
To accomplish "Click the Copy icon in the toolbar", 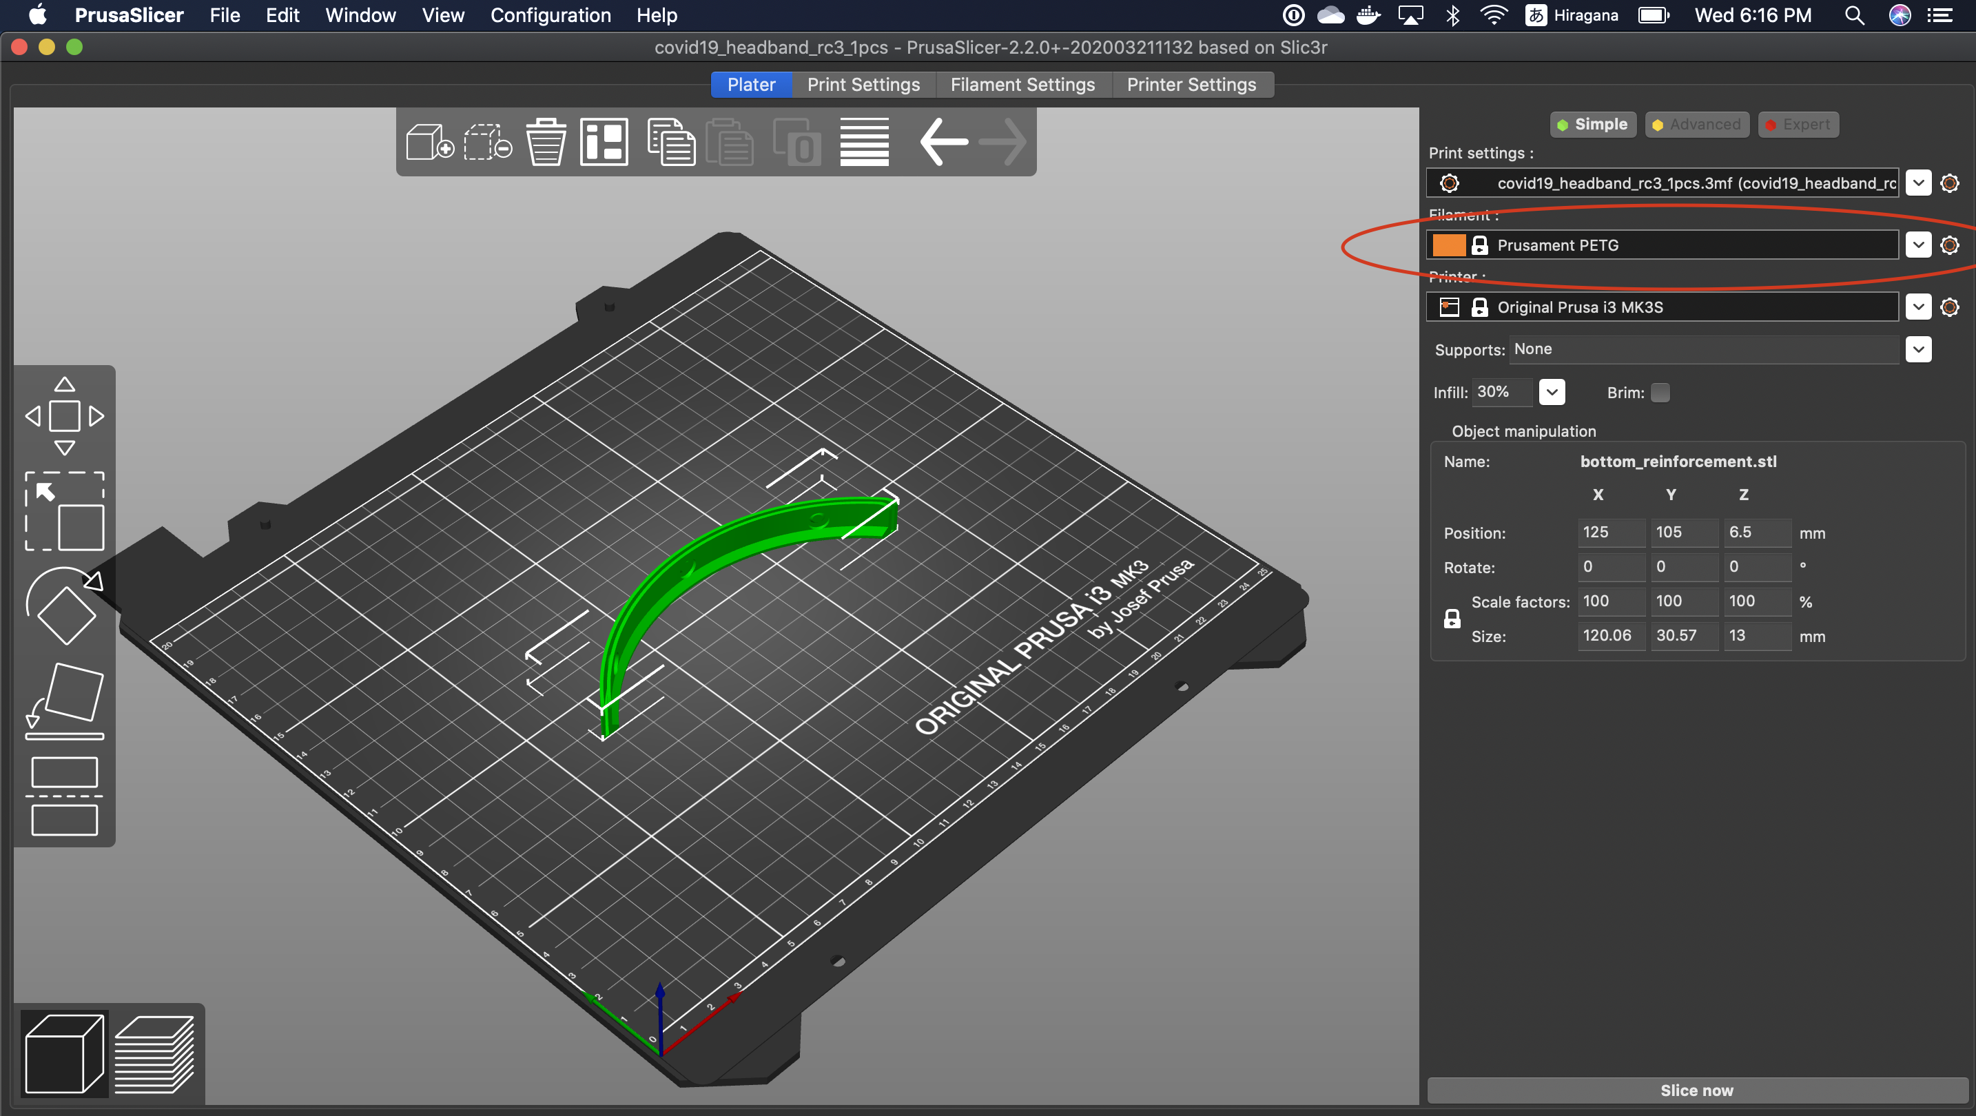I will pos(671,141).
